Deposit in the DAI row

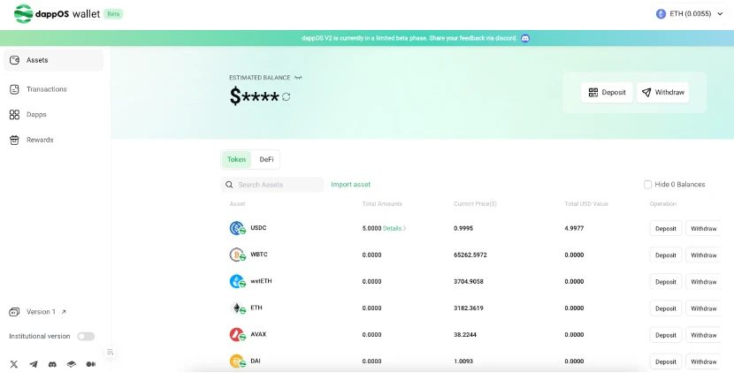[666, 362]
